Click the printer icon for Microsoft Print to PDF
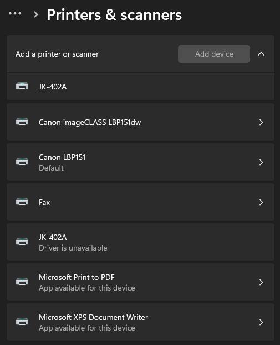 point(22,282)
